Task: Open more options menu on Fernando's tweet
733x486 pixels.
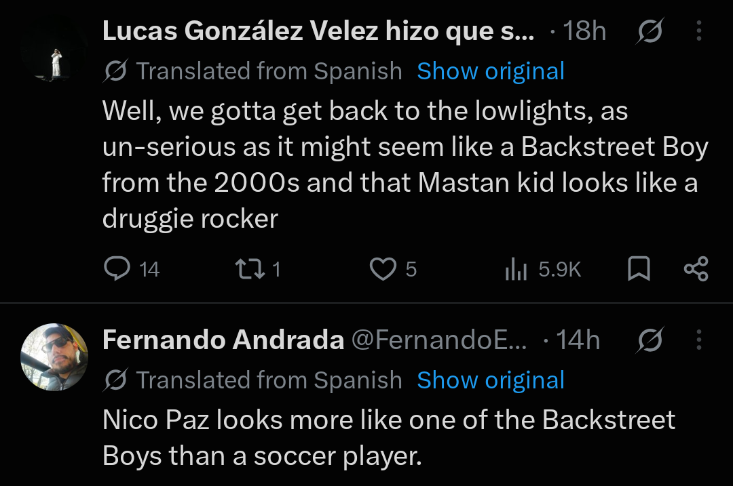Action: (698, 340)
